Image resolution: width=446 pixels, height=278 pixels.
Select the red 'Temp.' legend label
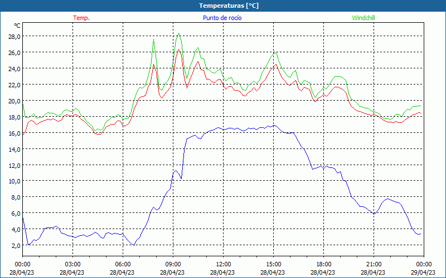tap(81, 18)
